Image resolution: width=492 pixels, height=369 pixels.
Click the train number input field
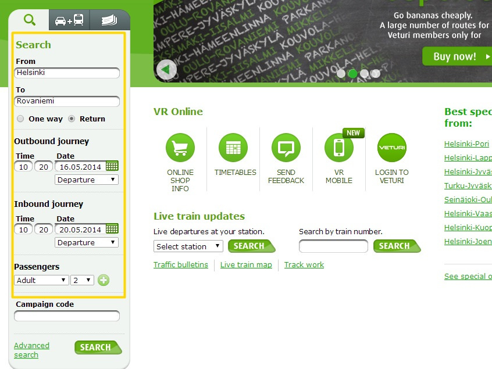click(x=333, y=246)
